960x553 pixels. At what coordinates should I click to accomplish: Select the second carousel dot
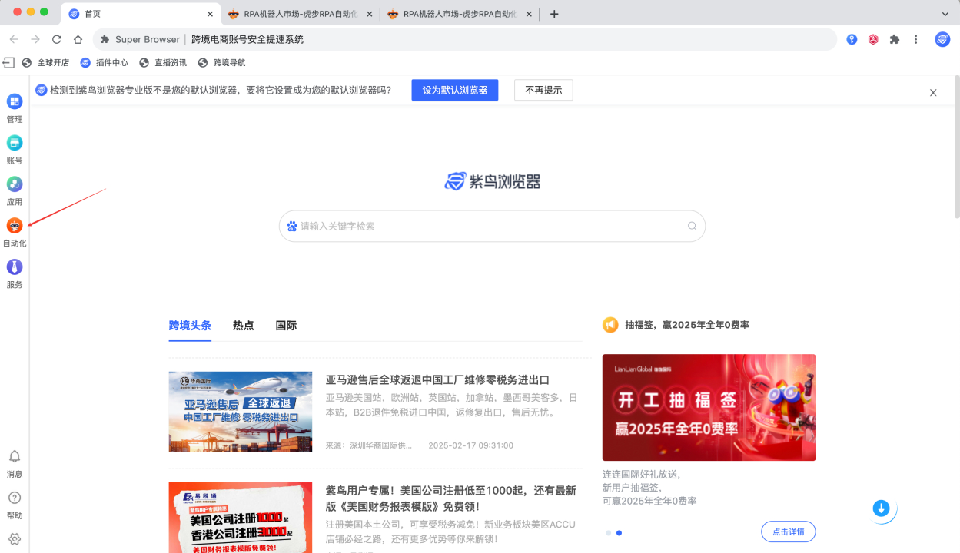coord(619,533)
